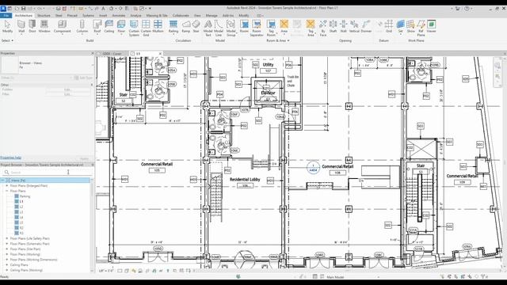
Task: Switch to the Collaborate ribbon tab
Action: tap(181, 15)
